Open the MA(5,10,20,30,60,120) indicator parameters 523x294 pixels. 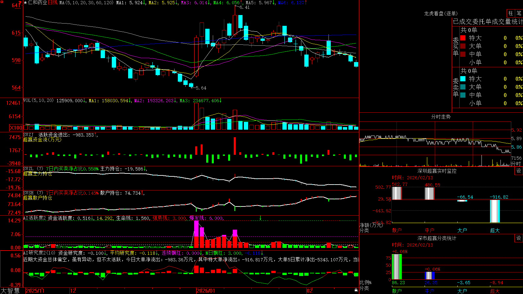(x=87, y=3)
